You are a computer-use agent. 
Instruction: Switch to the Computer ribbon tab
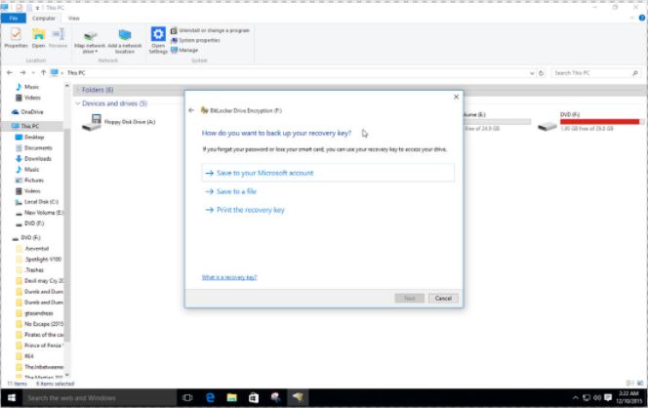coord(43,19)
